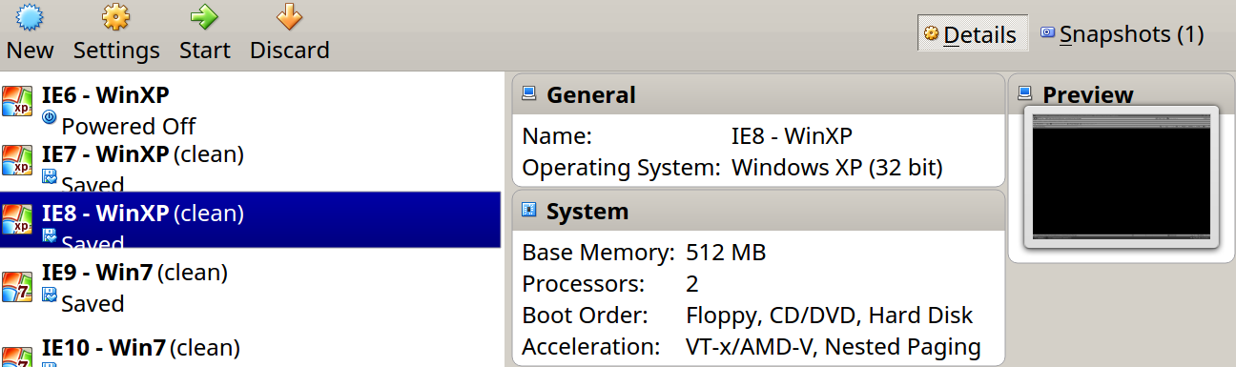Viewport: 1236px width, 367px height.
Task: Click the XP OS icon of IE6 - WinXP
Action: [16, 100]
